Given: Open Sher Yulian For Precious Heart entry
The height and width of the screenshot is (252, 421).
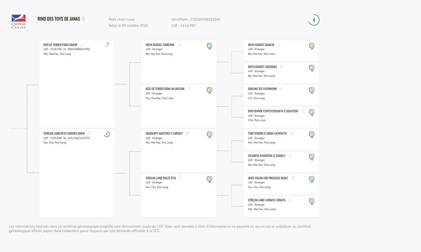Looking at the screenshot, I should pyautogui.click(x=268, y=178).
